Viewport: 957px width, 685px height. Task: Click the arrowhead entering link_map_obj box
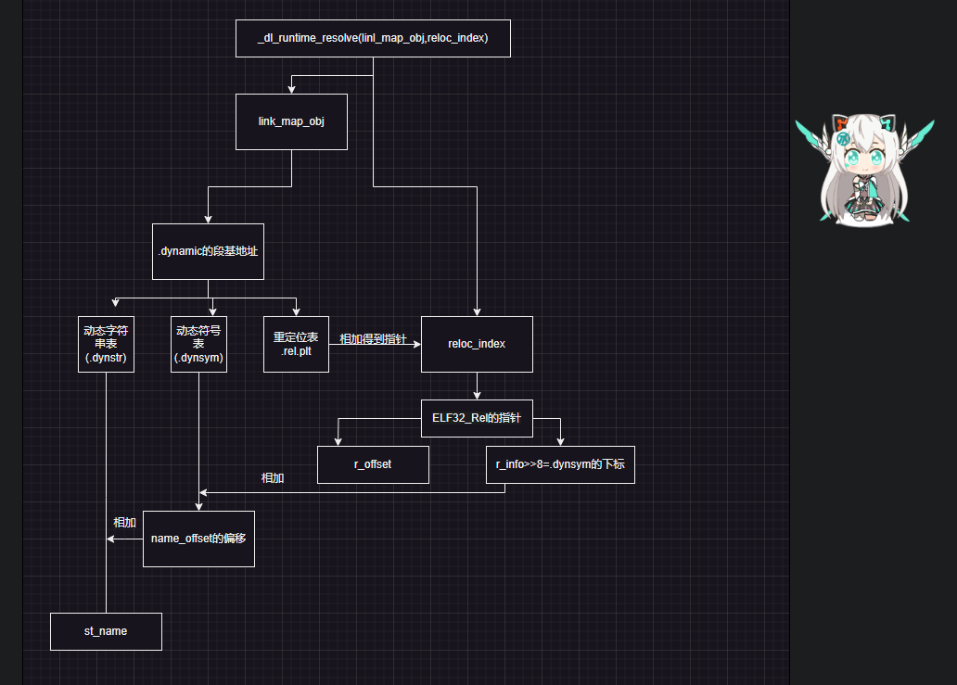coord(291,89)
